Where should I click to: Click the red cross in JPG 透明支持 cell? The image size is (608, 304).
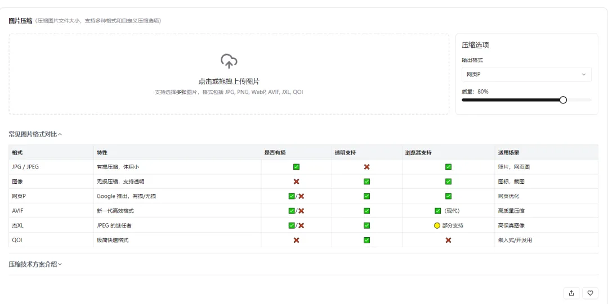[x=367, y=167]
